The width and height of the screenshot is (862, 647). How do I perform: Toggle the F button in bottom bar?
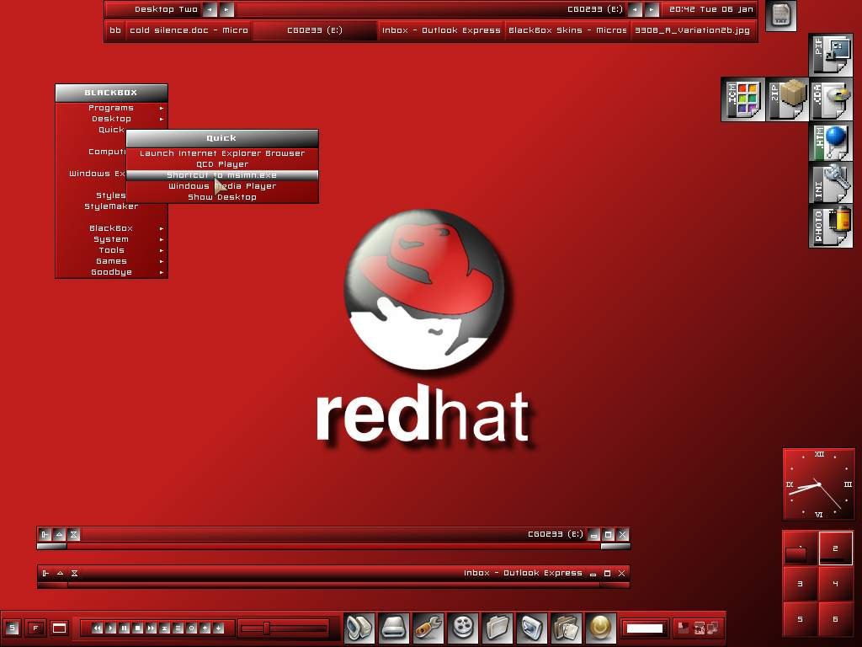(x=35, y=628)
